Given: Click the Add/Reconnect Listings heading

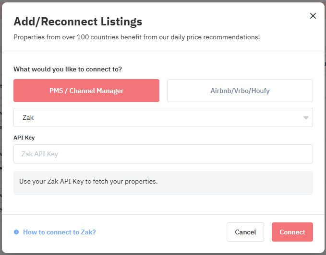Looking at the screenshot, I should [x=78, y=22].
